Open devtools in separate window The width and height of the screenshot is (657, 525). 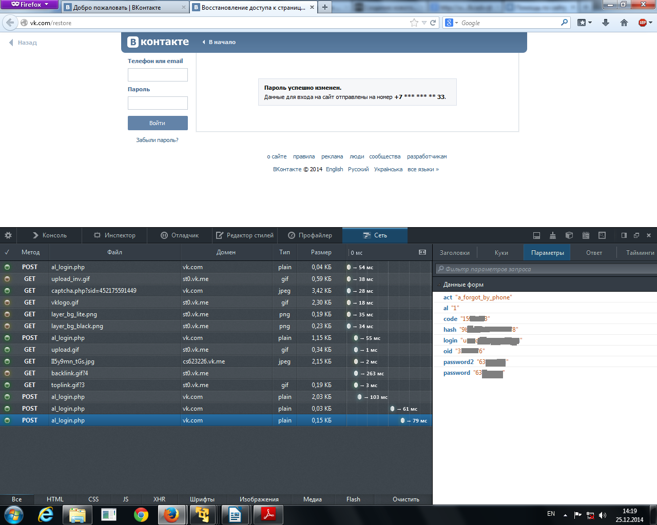click(636, 235)
